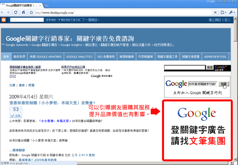Click the 53 推薦 vote button
The height and width of the screenshot is (165, 238).
pos(16,112)
